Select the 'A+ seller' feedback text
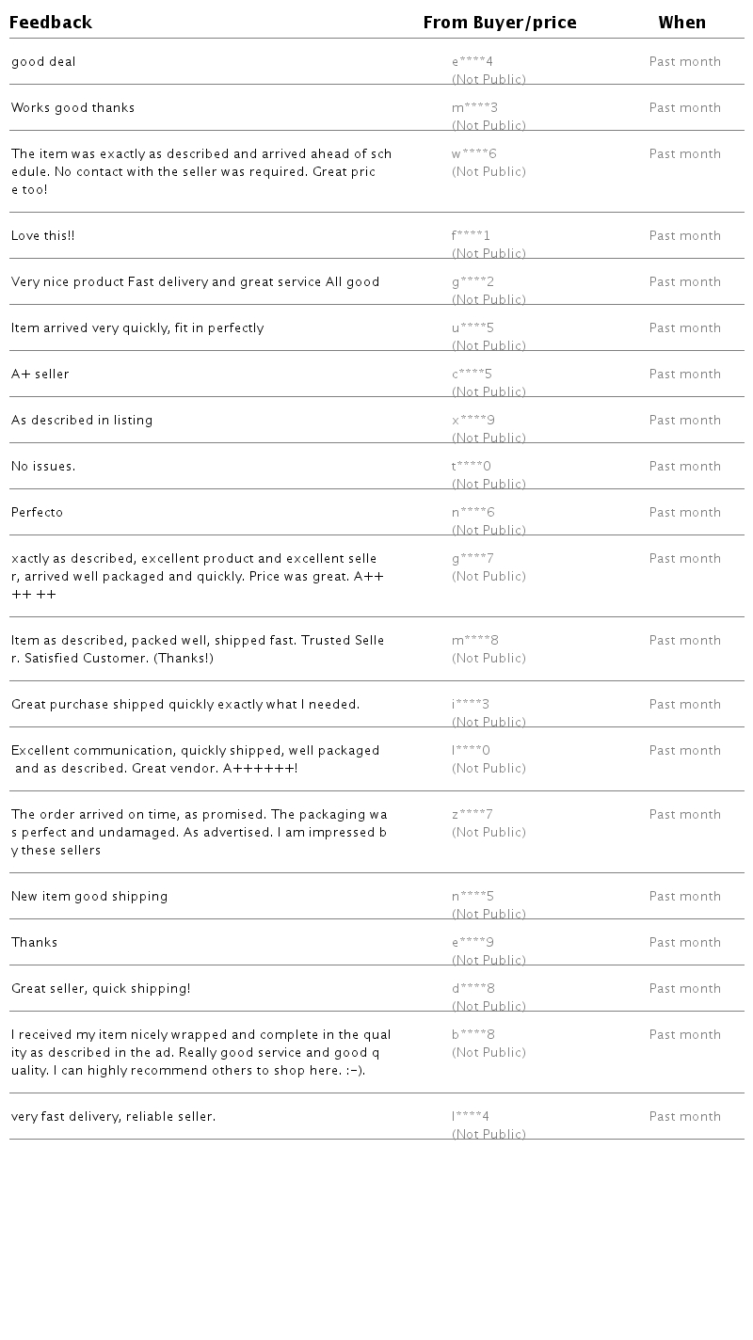The image size is (753, 1340). 40,375
